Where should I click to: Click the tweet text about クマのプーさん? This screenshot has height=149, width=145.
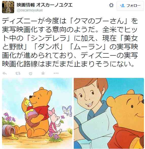pyautogui.click(x=70, y=42)
